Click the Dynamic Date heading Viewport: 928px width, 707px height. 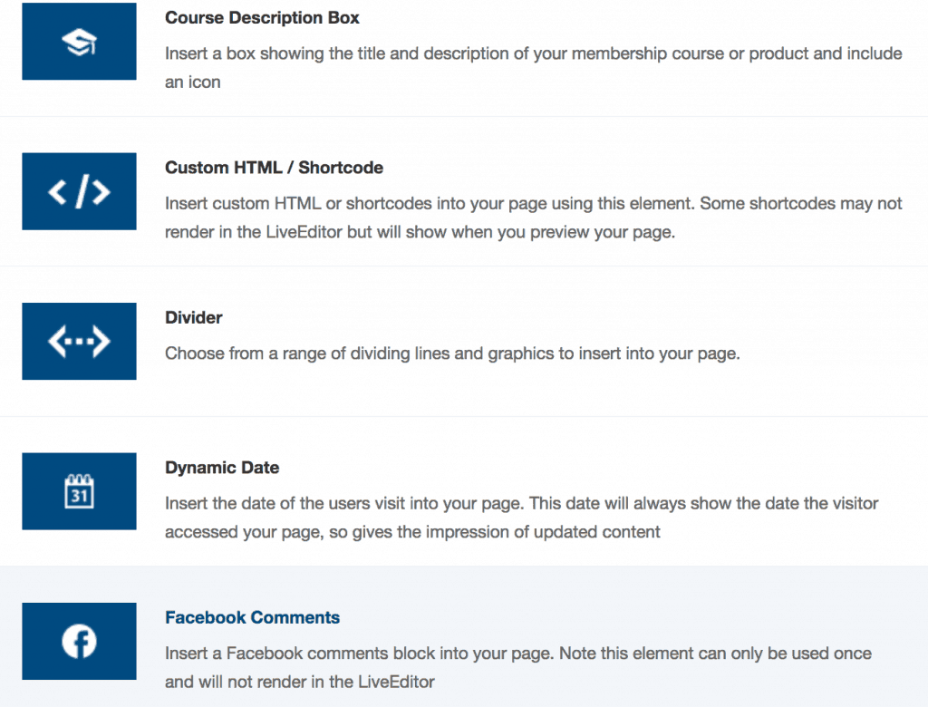point(222,469)
